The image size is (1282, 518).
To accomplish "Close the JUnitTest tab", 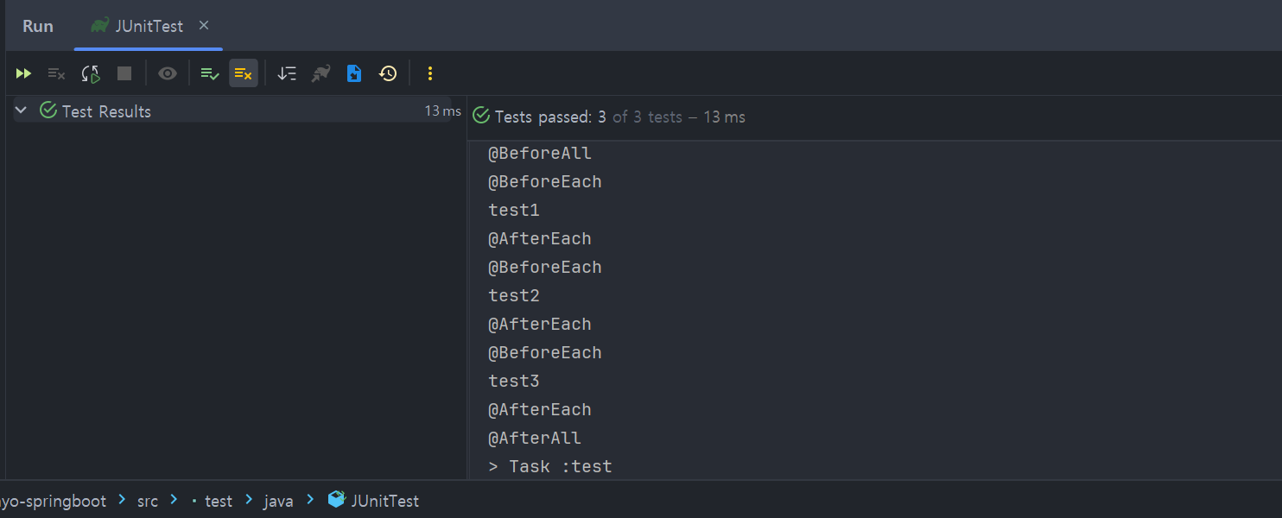I will (204, 25).
